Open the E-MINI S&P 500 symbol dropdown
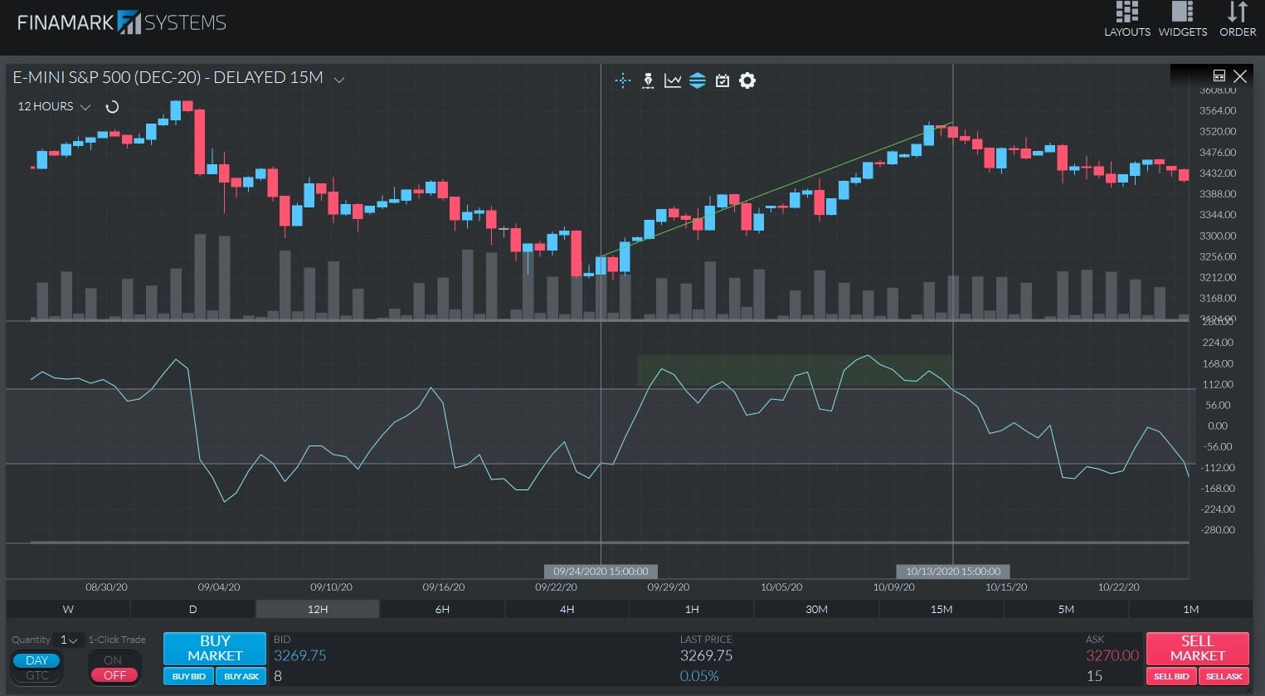1265x696 pixels. (x=338, y=79)
